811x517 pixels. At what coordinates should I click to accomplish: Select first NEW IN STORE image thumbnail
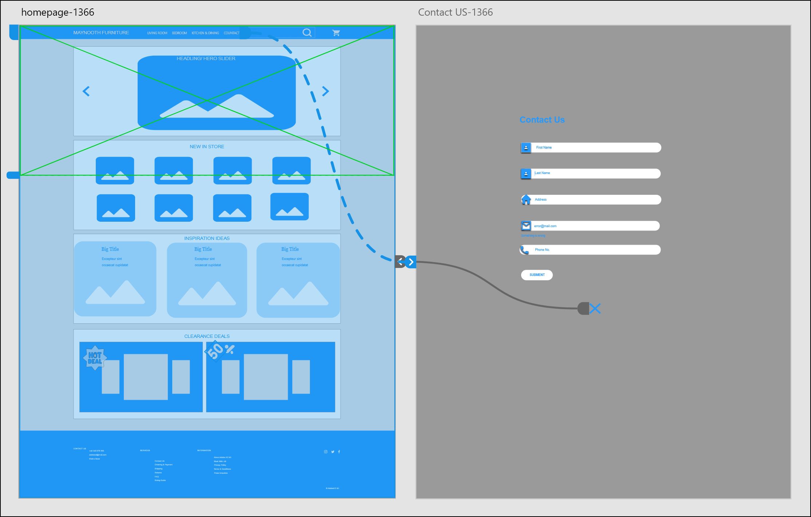(x=115, y=170)
